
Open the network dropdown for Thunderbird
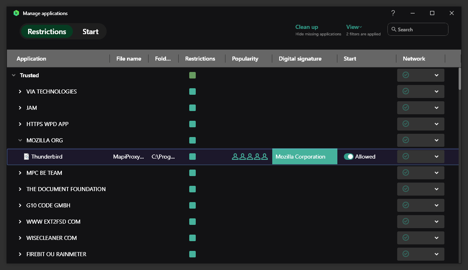pyautogui.click(x=436, y=157)
